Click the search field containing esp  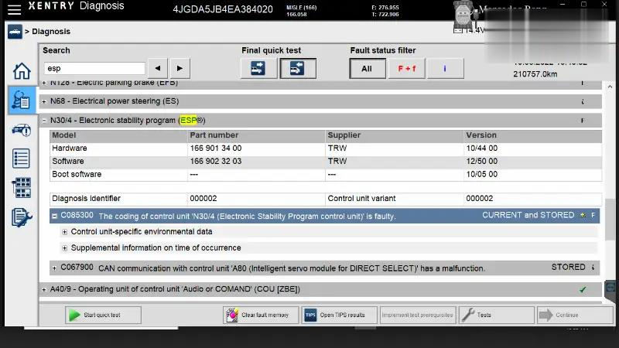[x=94, y=68]
